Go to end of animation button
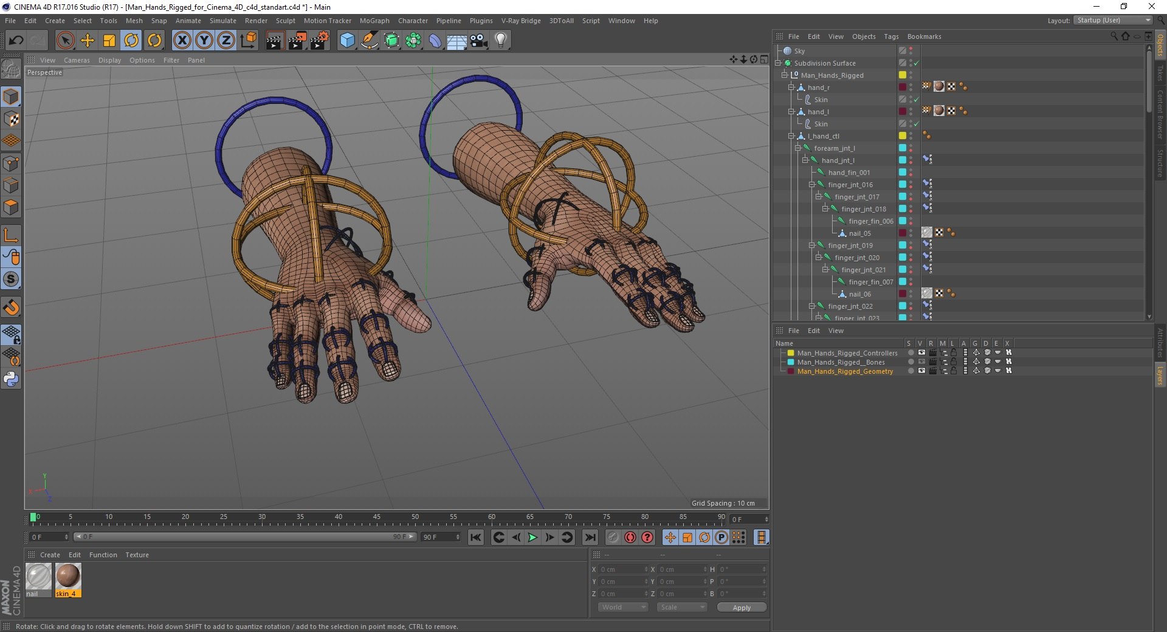The width and height of the screenshot is (1167, 632). (x=590, y=537)
